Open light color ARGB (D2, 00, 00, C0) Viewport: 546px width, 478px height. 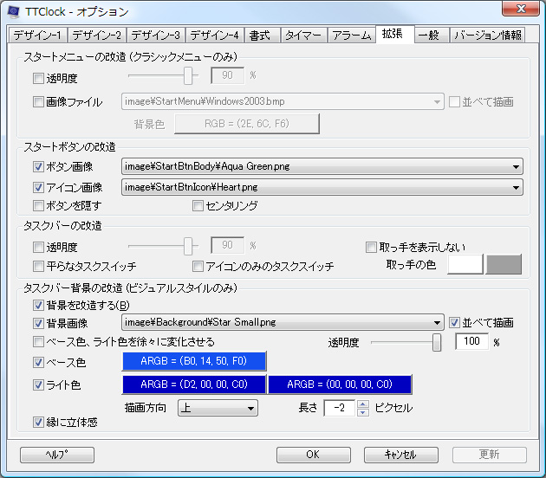pos(194,384)
